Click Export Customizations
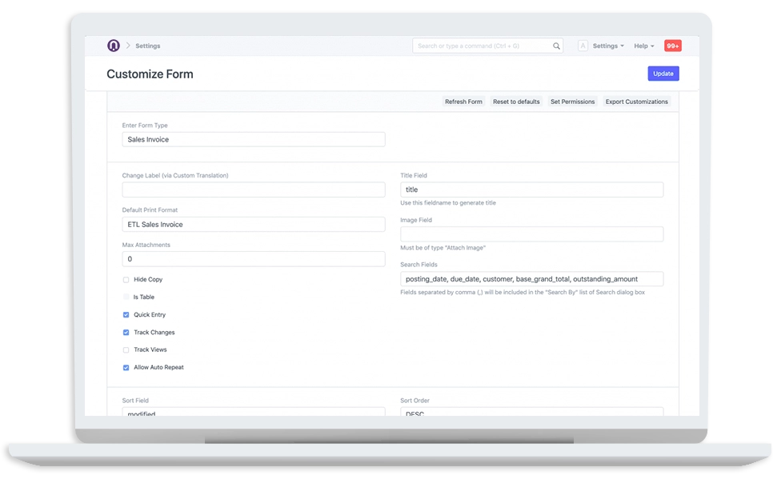 point(636,102)
